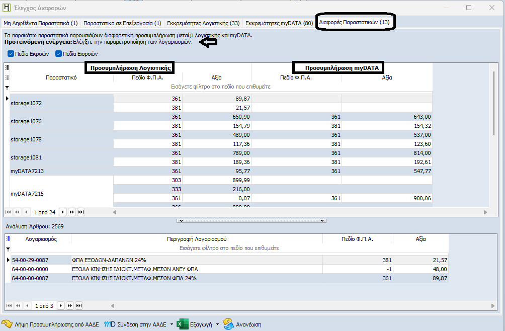Switch to Εκκρεμότητες myDATA (80) tab
The height and width of the screenshot is (331, 505).
[x=279, y=23]
